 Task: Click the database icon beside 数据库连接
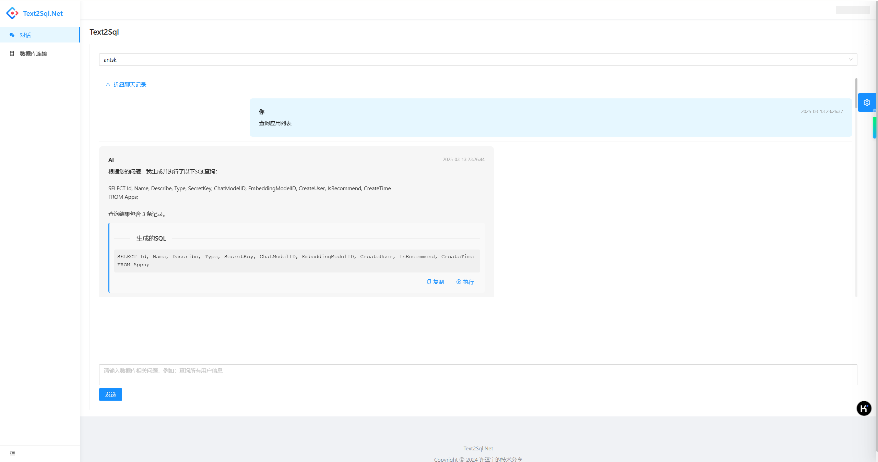[x=12, y=53]
